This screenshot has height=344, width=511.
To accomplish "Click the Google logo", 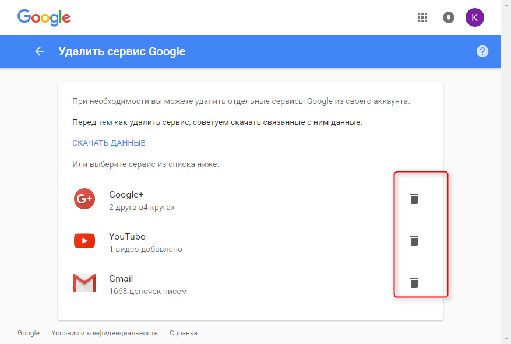I will pyautogui.click(x=44, y=17).
